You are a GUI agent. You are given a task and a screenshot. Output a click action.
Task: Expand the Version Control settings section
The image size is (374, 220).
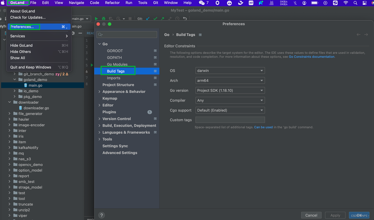pos(99,119)
